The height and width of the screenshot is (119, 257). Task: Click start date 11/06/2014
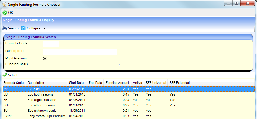pos(77,111)
